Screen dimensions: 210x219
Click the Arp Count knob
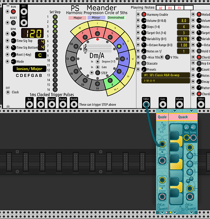pyautogui.click(x=199, y=69)
